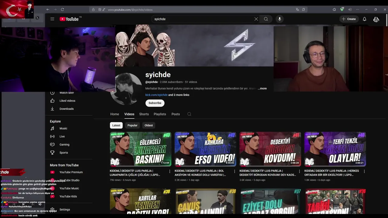
Task: Clear the search box text
Action: point(256,19)
